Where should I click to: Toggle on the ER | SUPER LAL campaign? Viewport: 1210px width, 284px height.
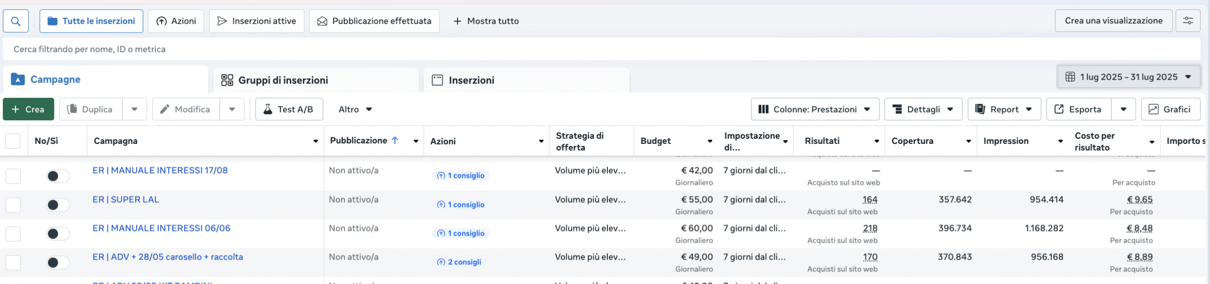(x=58, y=205)
